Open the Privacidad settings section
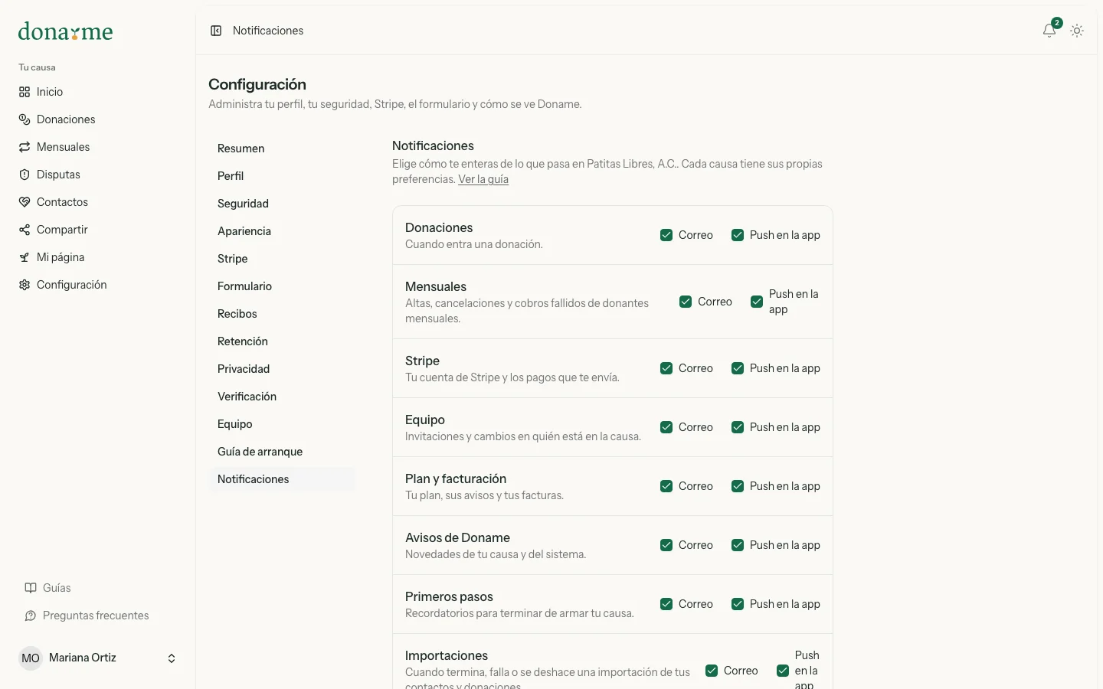 (x=283, y=369)
